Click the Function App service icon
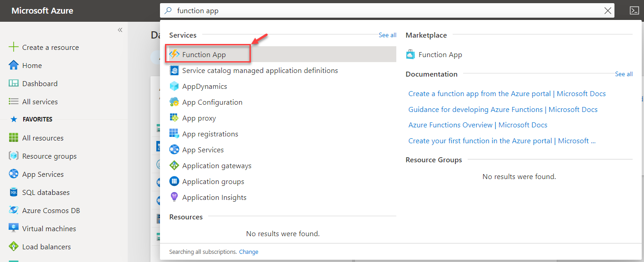The image size is (644, 262). [x=174, y=54]
